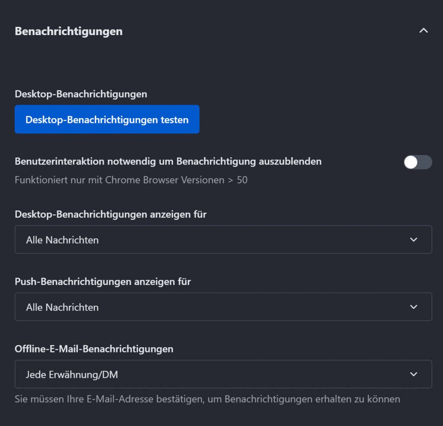
Task: Click the chevron arrow in the Offline-E-Mail dropdown
Action: click(x=414, y=374)
